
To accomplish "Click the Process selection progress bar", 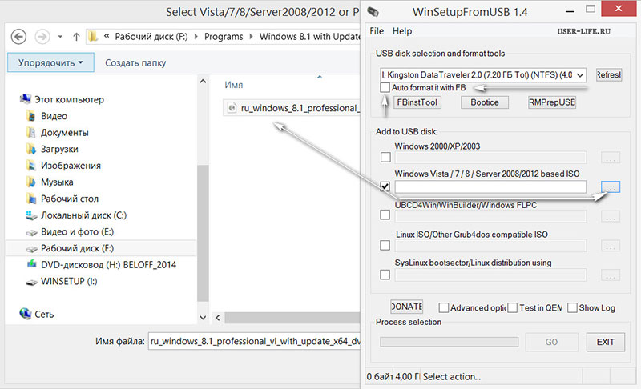I will (450, 342).
